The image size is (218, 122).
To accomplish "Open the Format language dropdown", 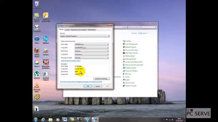I will [x=85, y=36].
